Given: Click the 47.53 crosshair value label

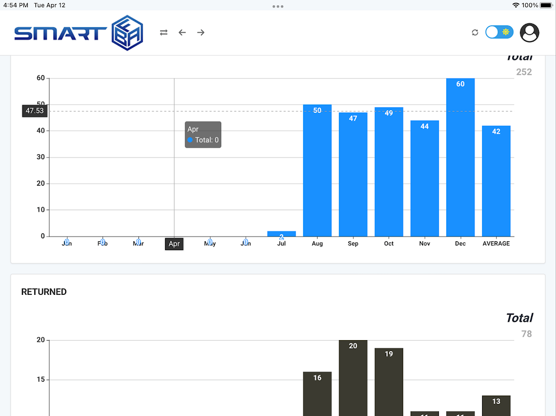Looking at the screenshot, I should pyautogui.click(x=34, y=111).
